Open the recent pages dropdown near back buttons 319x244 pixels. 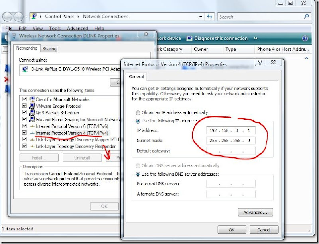point(26,17)
